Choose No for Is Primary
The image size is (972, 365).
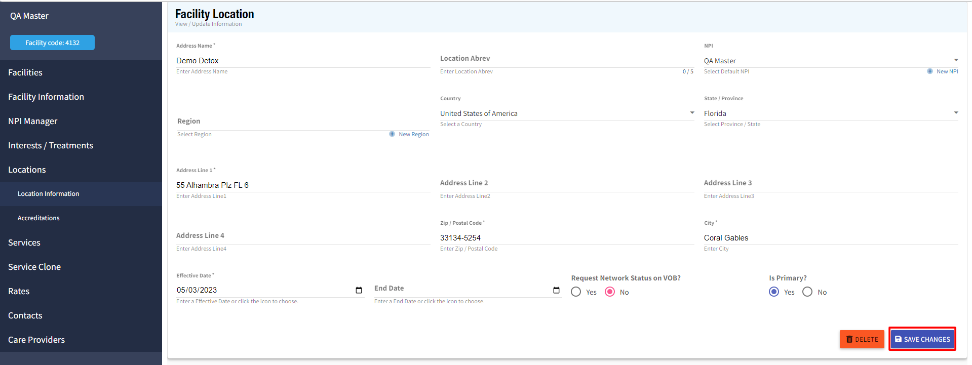(807, 292)
